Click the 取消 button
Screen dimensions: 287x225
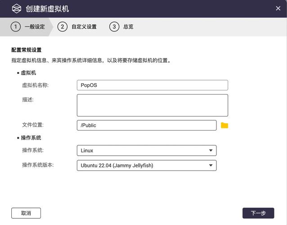(26, 213)
